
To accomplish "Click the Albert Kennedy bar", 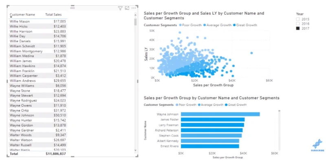I will (x=210, y=141).
